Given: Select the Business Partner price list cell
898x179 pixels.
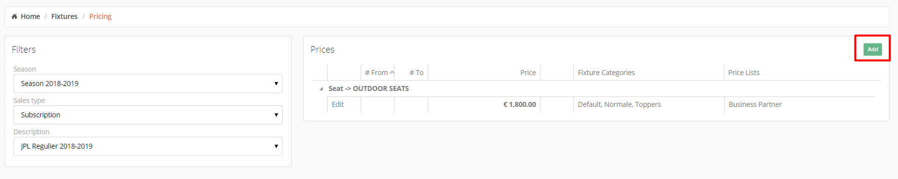Looking at the screenshot, I should coord(755,104).
